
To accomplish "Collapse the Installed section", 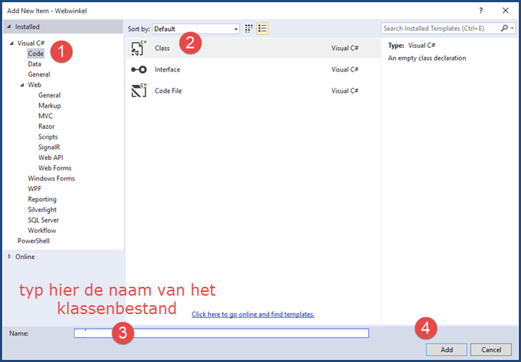I will (x=10, y=27).
